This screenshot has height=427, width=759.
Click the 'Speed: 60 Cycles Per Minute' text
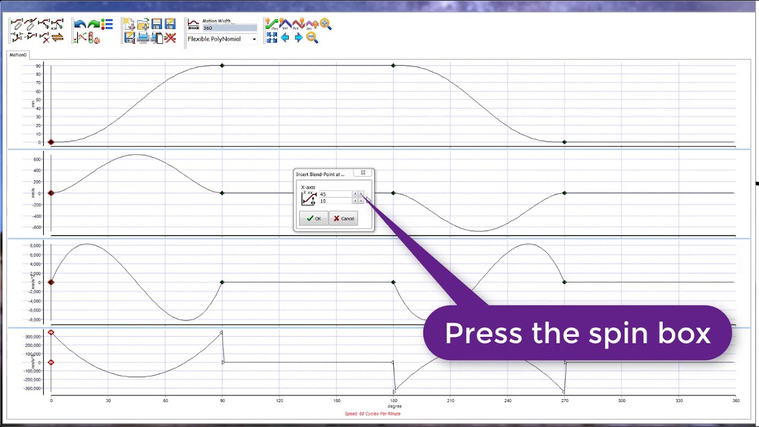372,414
